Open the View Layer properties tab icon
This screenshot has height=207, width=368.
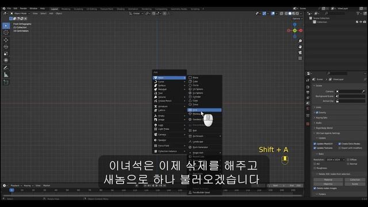tap(308, 98)
